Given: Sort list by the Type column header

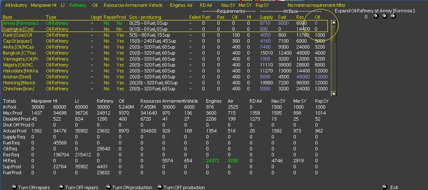Looking at the screenshot, I should pos(51,17).
